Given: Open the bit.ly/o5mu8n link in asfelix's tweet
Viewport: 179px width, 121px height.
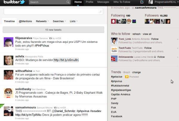Looking at the screenshot, I should 66,60.
